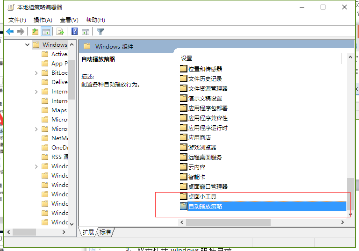Click settings list horizontal scroll-left arrow

click(x=182, y=222)
